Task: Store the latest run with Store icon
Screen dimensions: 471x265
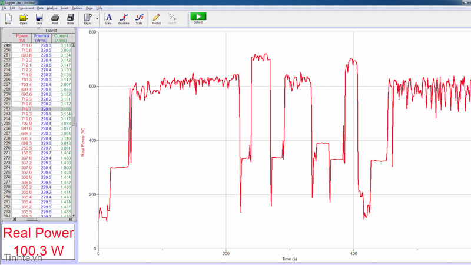Action: click(70, 18)
